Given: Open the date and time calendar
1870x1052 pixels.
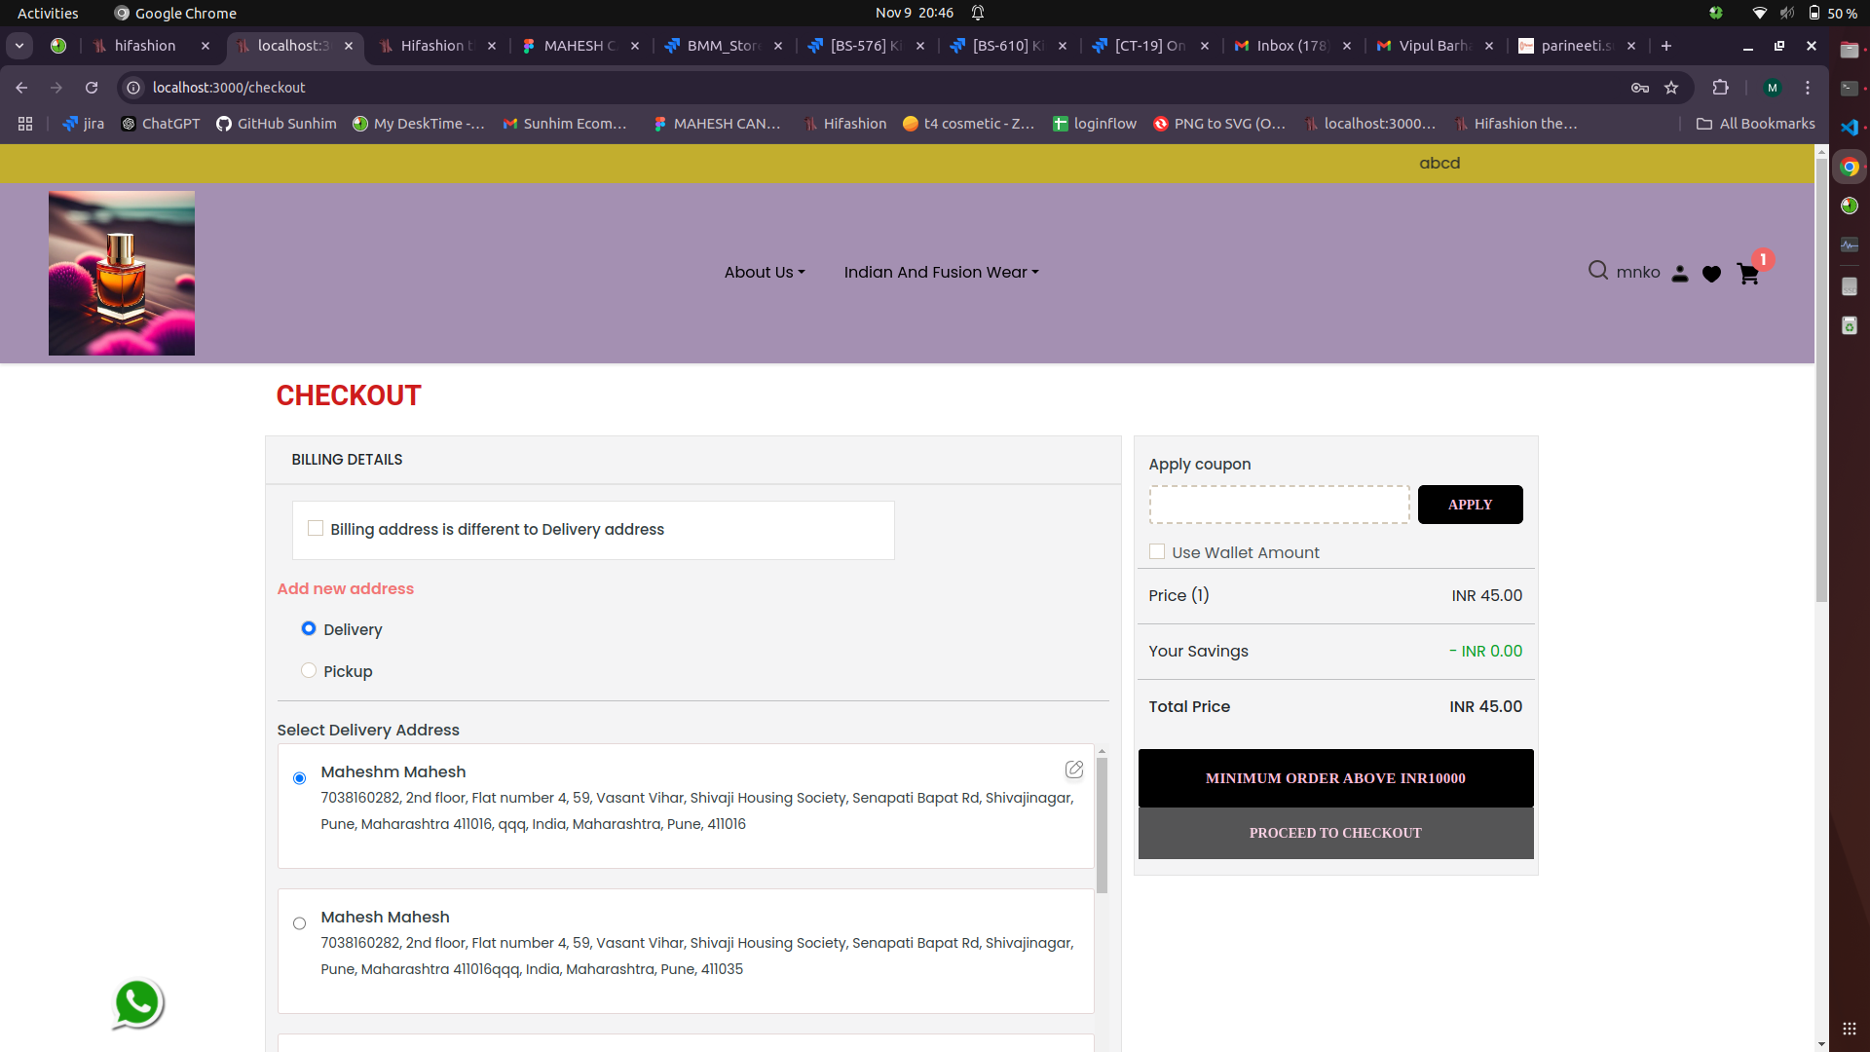Looking at the screenshot, I should click(x=914, y=13).
